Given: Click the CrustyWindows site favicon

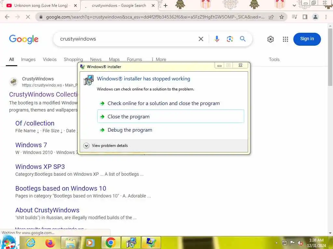Looking at the screenshot, I should [14, 82].
